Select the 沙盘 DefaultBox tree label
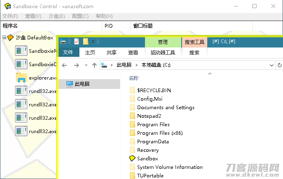The height and width of the screenshot is (179, 283). click(35, 38)
